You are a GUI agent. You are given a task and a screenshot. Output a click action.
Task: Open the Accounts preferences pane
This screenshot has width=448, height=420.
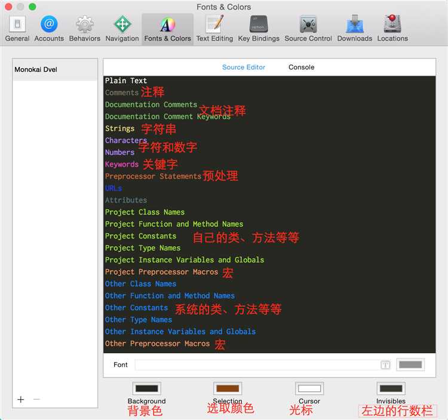pos(49,29)
